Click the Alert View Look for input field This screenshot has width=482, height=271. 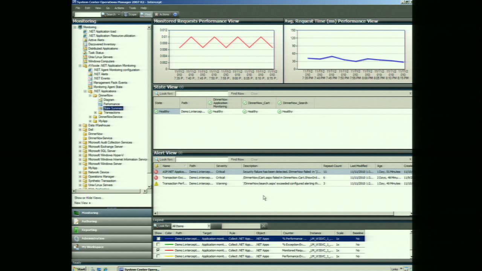(201, 159)
